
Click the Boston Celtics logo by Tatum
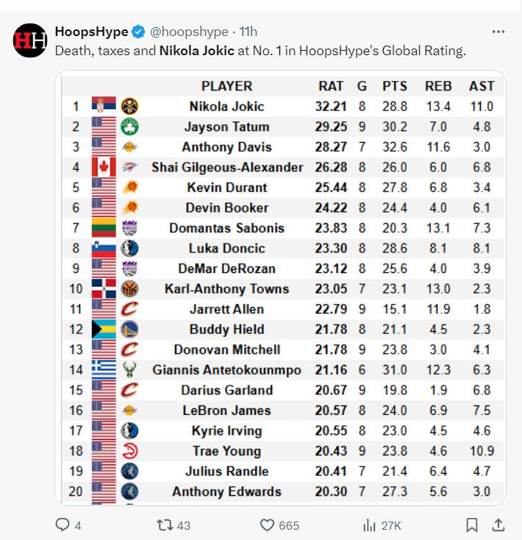click(x=129, y=127)
